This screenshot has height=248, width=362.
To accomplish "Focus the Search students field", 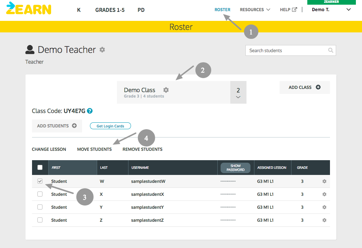I will tap(290, 50).
